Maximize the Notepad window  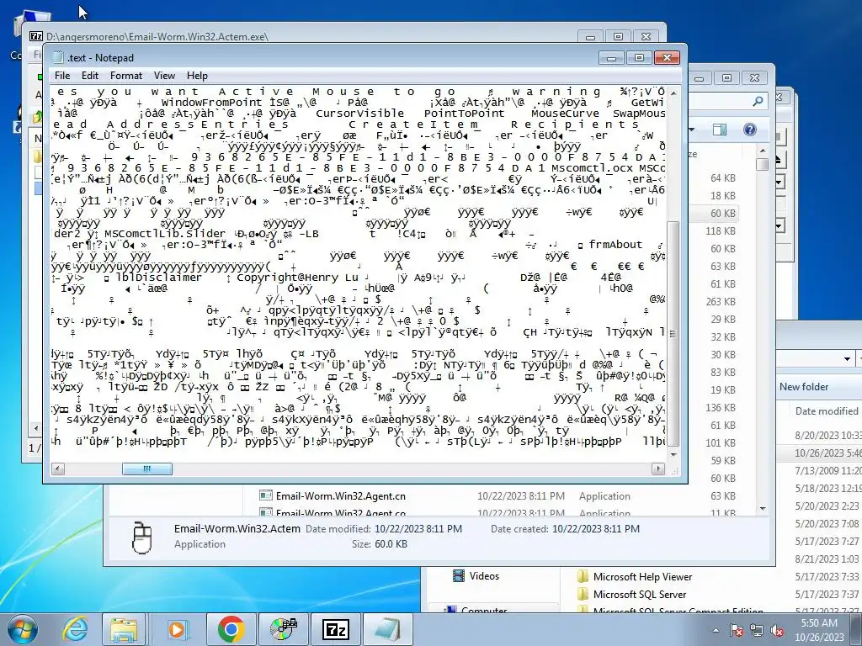click(x=639, y=58)
